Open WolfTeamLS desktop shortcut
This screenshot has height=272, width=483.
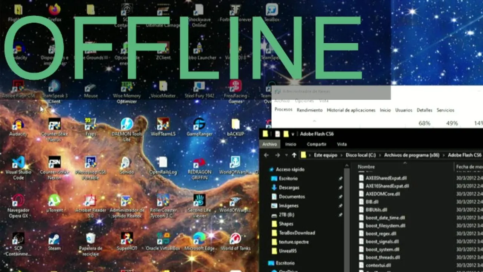[163, 127]
